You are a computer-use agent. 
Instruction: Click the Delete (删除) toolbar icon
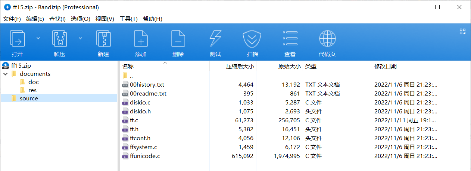tap(178, 38)
